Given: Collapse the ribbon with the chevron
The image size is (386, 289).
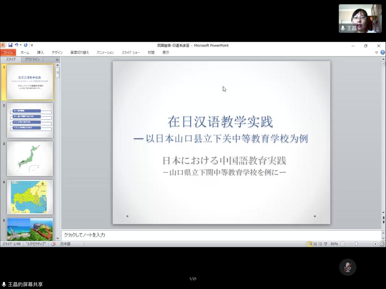Looking at the screenshot, I should pos(377,53).
